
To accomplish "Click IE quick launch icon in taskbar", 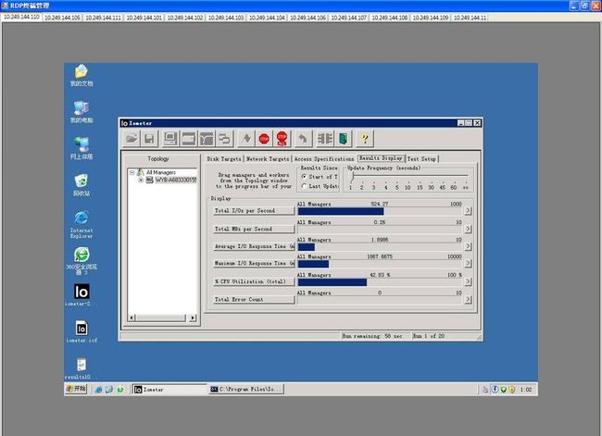I will [99, 390].
